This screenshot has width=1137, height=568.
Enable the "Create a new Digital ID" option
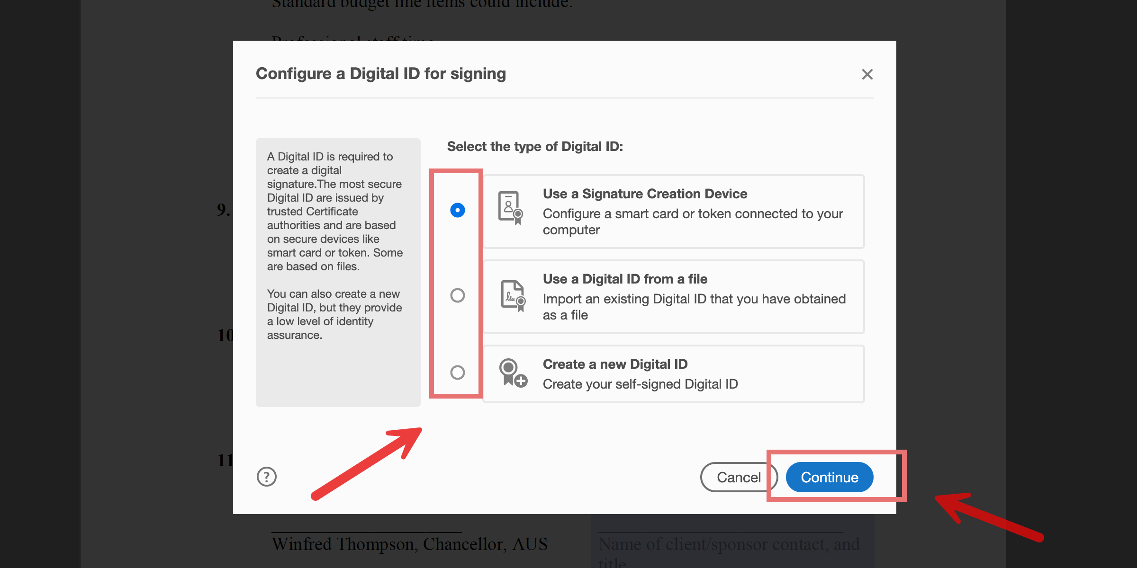pos(456,373)
